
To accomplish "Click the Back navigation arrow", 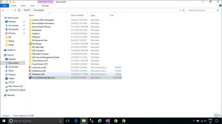I will click(3, 10).
